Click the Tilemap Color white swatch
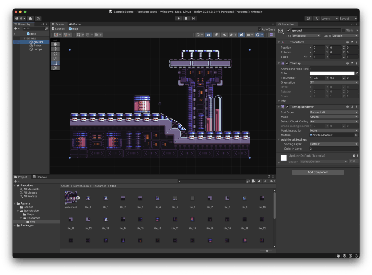The width and height of the screenshot is (372, 275). pos(331,73)
